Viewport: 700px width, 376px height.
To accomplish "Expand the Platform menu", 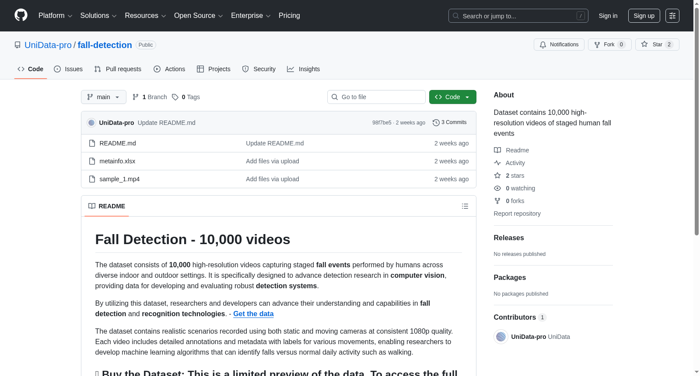I will tap(55, 16).
